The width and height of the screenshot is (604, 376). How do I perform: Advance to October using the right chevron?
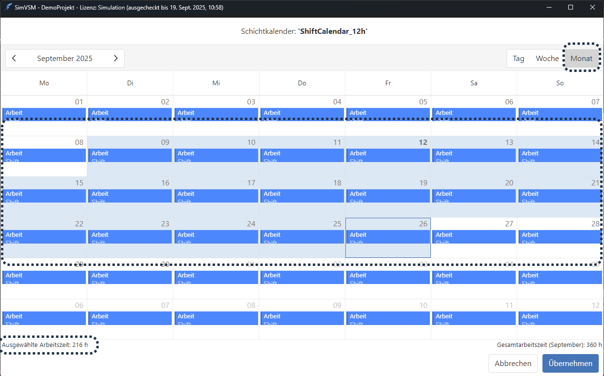(x=115, y=58)
